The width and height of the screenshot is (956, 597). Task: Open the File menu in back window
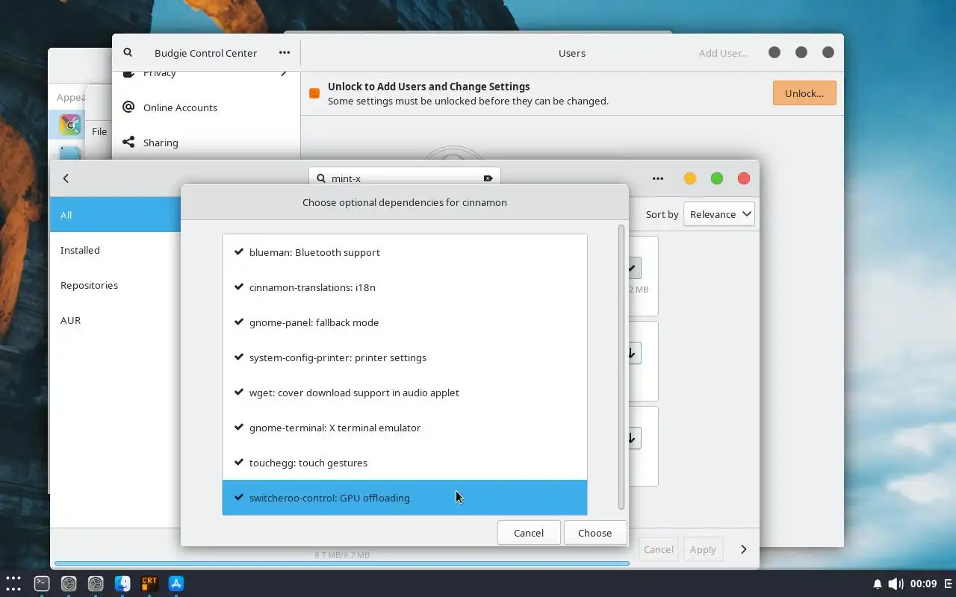pyautogui.click(x=99, y=131)
